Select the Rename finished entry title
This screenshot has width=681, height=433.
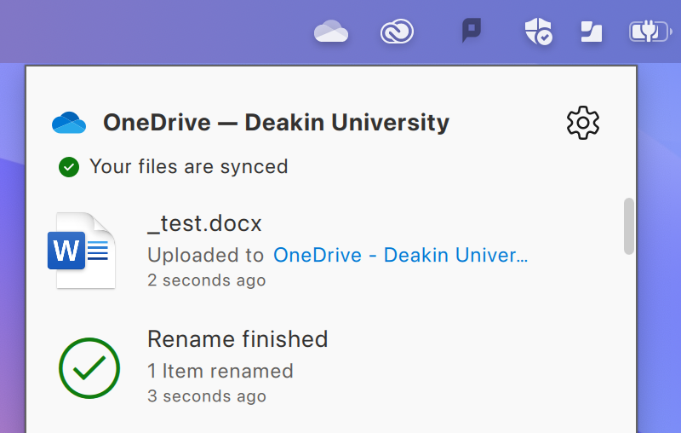click(237, 339)
